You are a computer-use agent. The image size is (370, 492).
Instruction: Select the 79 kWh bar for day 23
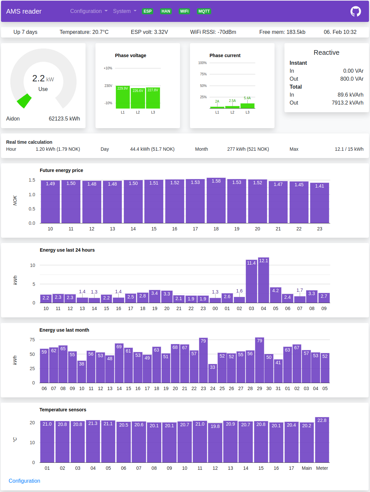tap(203, 361)
